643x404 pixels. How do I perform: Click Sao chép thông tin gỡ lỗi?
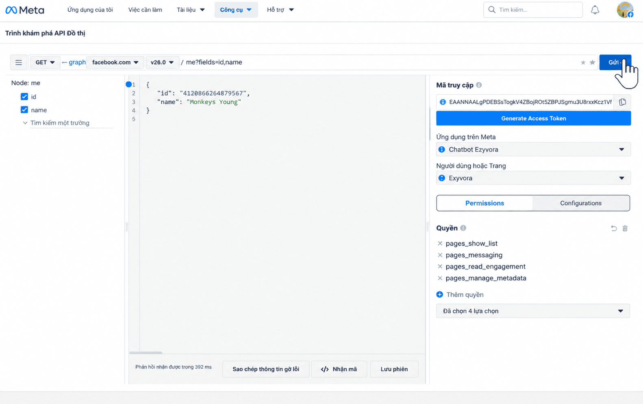(x=266, y=369)
